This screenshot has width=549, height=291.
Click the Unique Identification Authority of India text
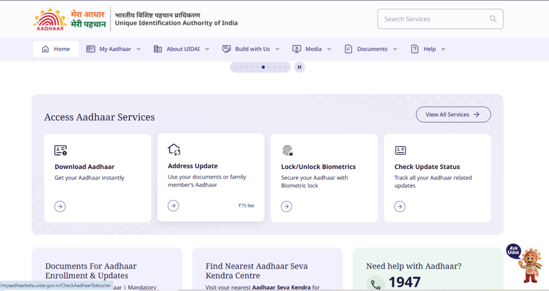176,23
